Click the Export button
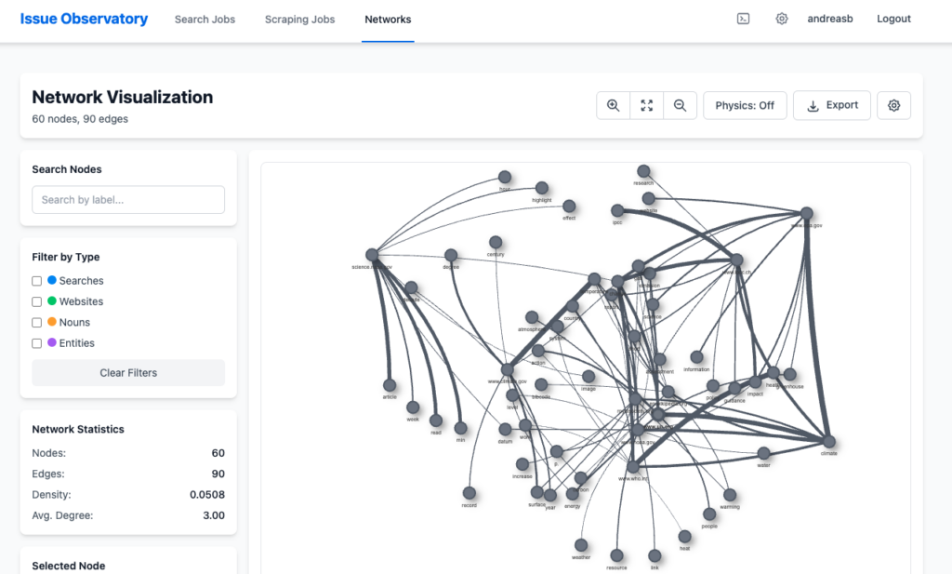 coord(832,106)
